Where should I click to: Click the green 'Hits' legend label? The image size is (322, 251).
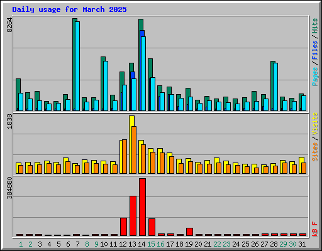315,26
